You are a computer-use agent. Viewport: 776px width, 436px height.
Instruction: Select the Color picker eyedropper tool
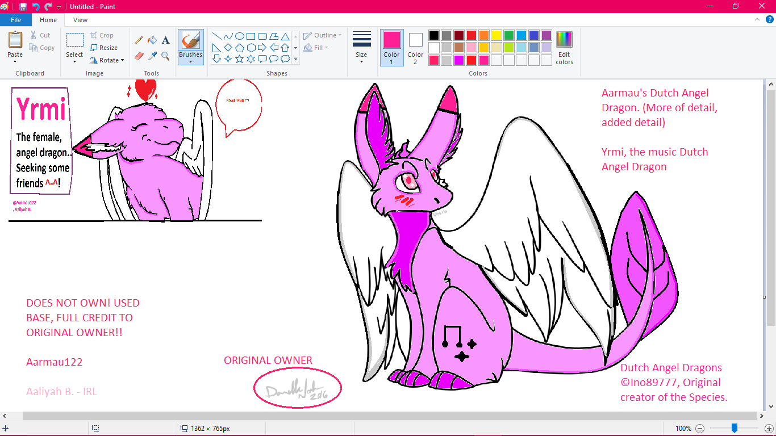152,56
